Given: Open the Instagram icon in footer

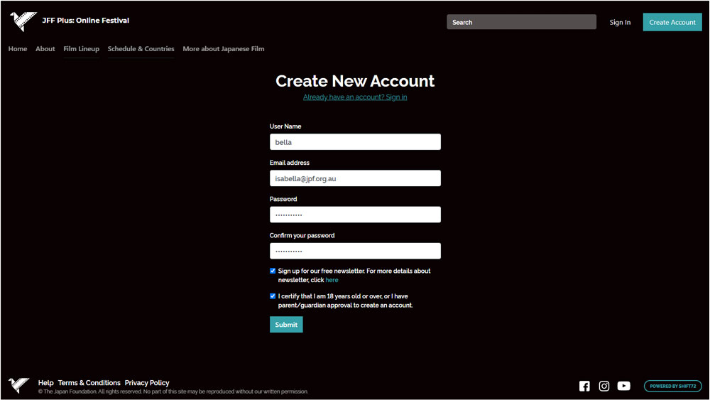Looking at the screenshot, I should tap(604, 386).
